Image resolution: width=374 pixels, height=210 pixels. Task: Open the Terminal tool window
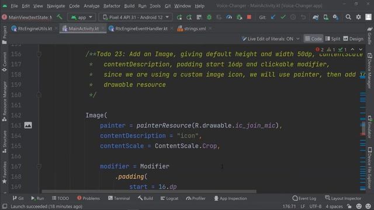coord(119,198)
